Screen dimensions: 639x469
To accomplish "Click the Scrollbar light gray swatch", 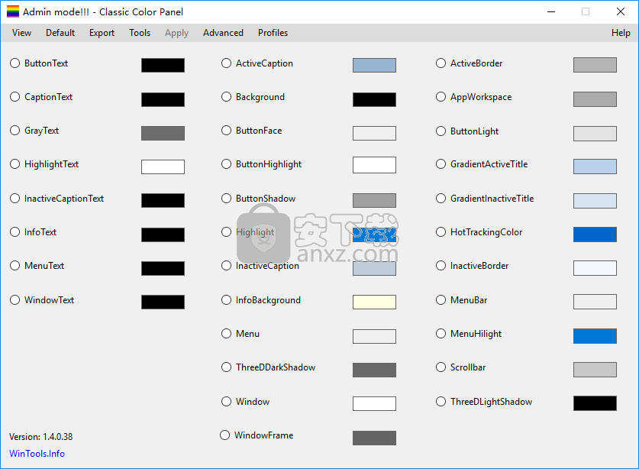I will (595, 370).
